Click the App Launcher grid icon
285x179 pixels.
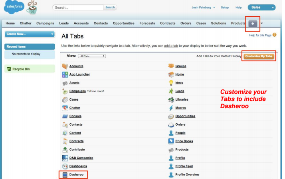pos(65,74)
